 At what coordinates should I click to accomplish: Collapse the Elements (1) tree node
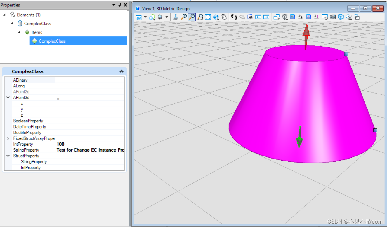(x=5, y=15)
